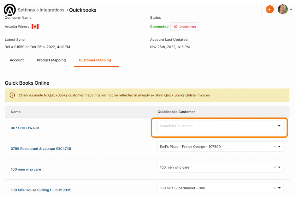Go to Settings breadcrumb
296x205 pixels.
(26, 10)
